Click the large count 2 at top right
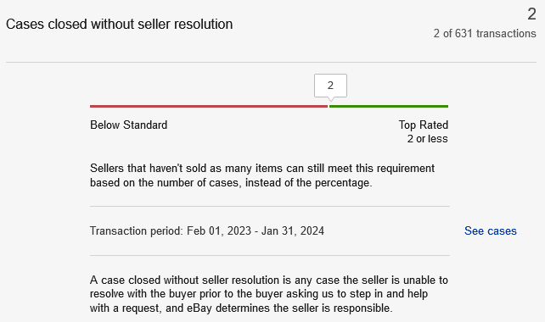This screenshot has height=322, width=545. pos(531,14)
